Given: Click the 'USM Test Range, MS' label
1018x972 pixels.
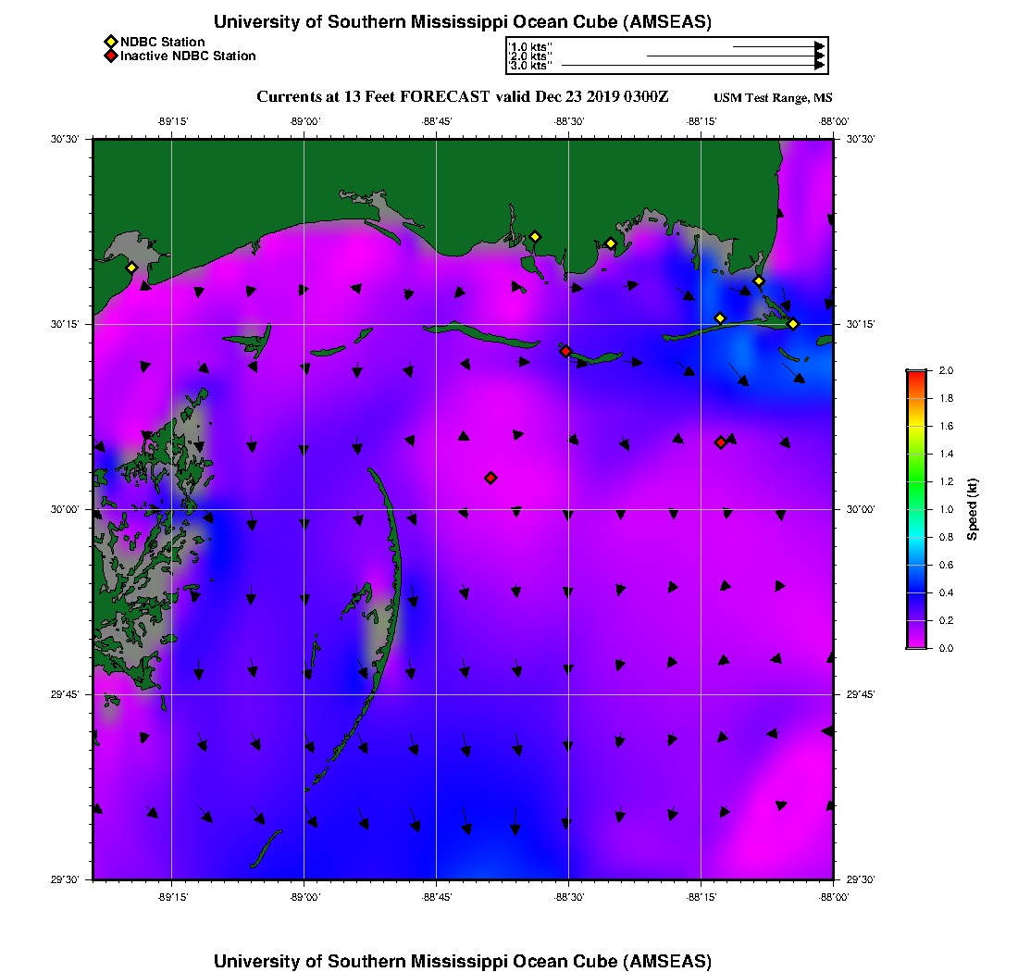Looking at the screenshot, I should tap(773, 98).
